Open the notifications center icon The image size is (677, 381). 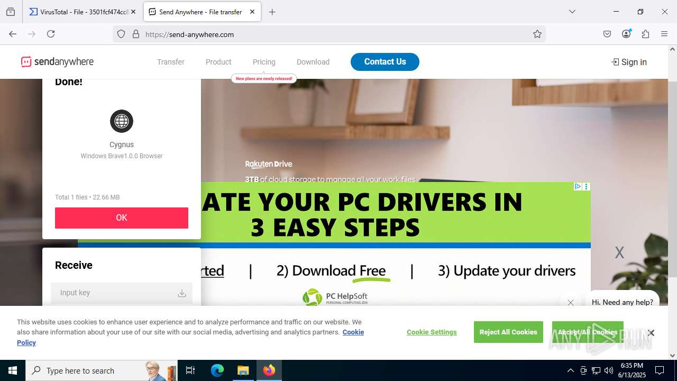click(x=660, y=370)
